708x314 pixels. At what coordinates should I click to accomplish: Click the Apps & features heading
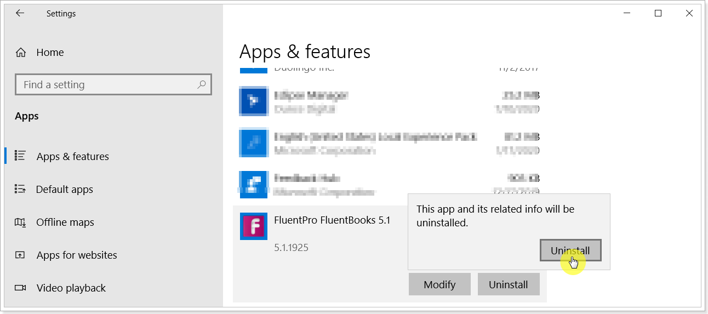[305, 52]
